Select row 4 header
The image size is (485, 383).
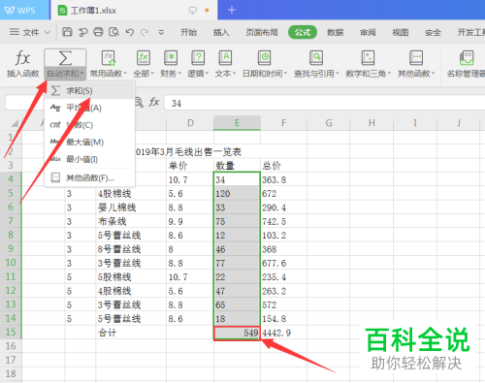[11, 179]
